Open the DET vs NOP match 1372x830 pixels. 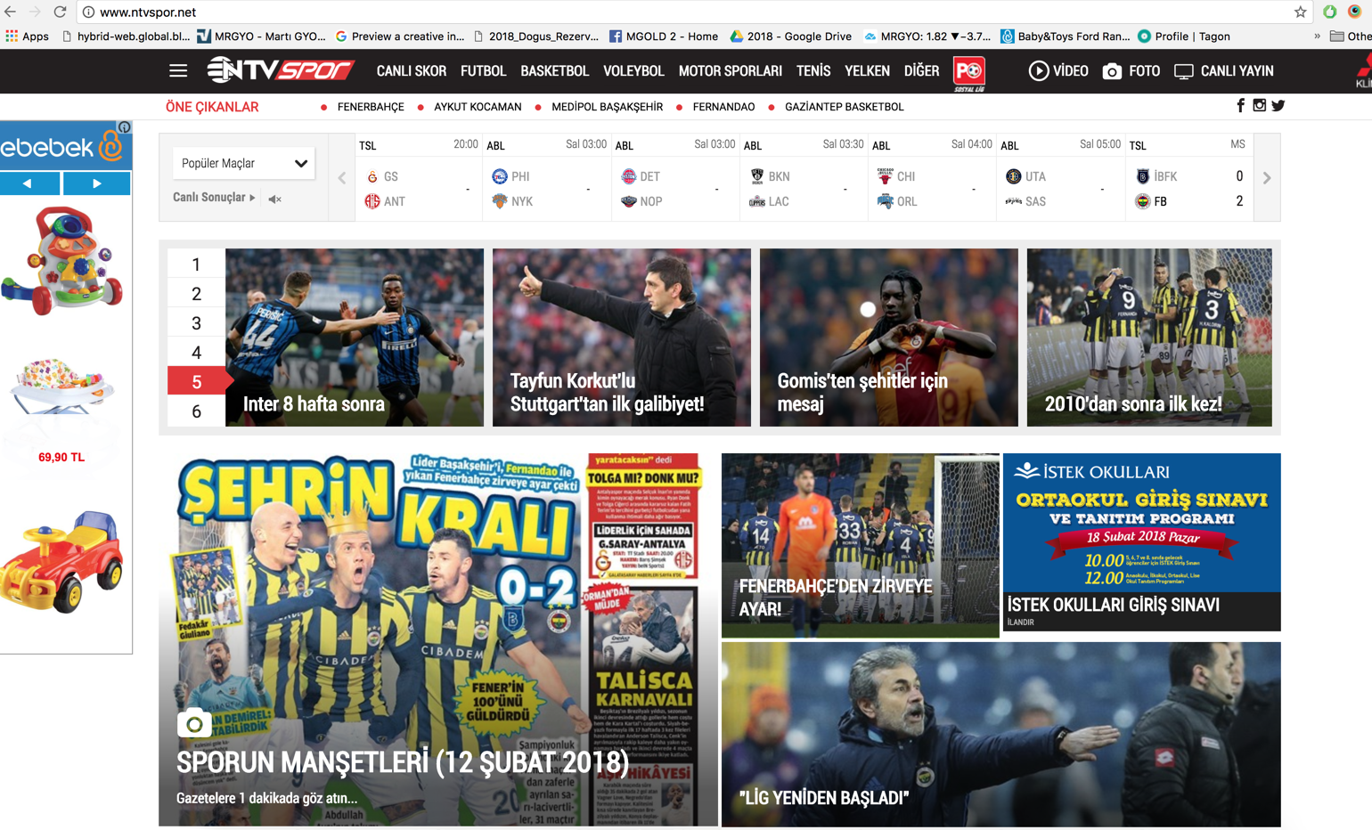(x=675, y=177)
